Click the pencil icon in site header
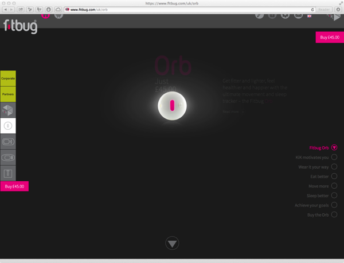 pos(259,16)
